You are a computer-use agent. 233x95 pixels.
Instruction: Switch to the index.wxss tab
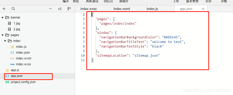[x=88, y=9]
